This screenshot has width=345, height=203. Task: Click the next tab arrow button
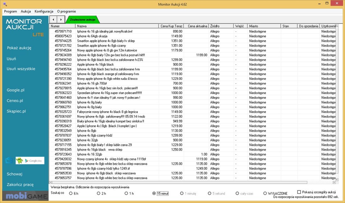[61, 19]
